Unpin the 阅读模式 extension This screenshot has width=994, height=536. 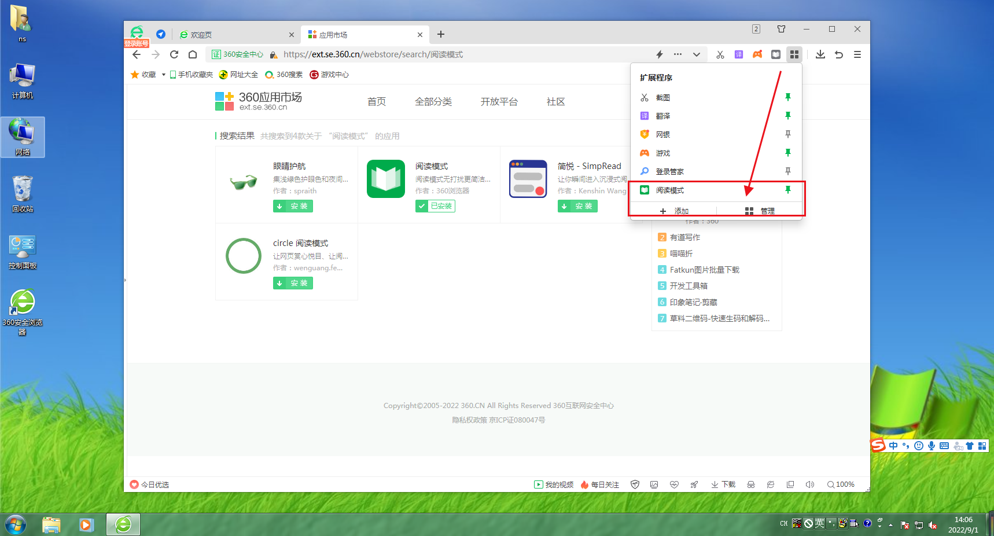(787, 190)
